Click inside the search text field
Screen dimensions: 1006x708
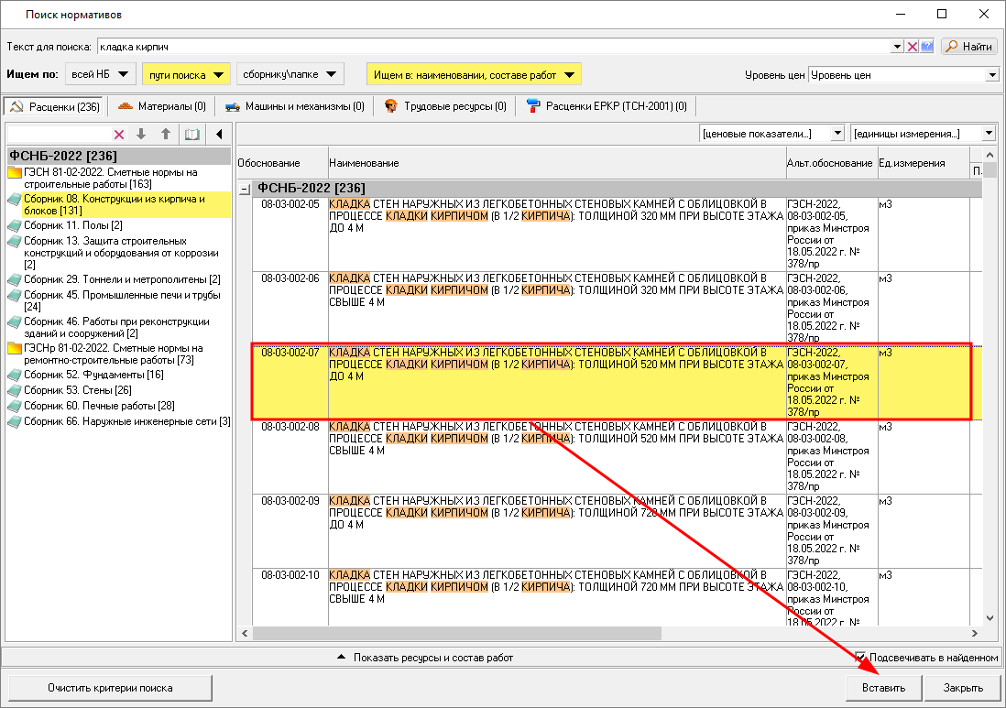[x=495, y=47]
